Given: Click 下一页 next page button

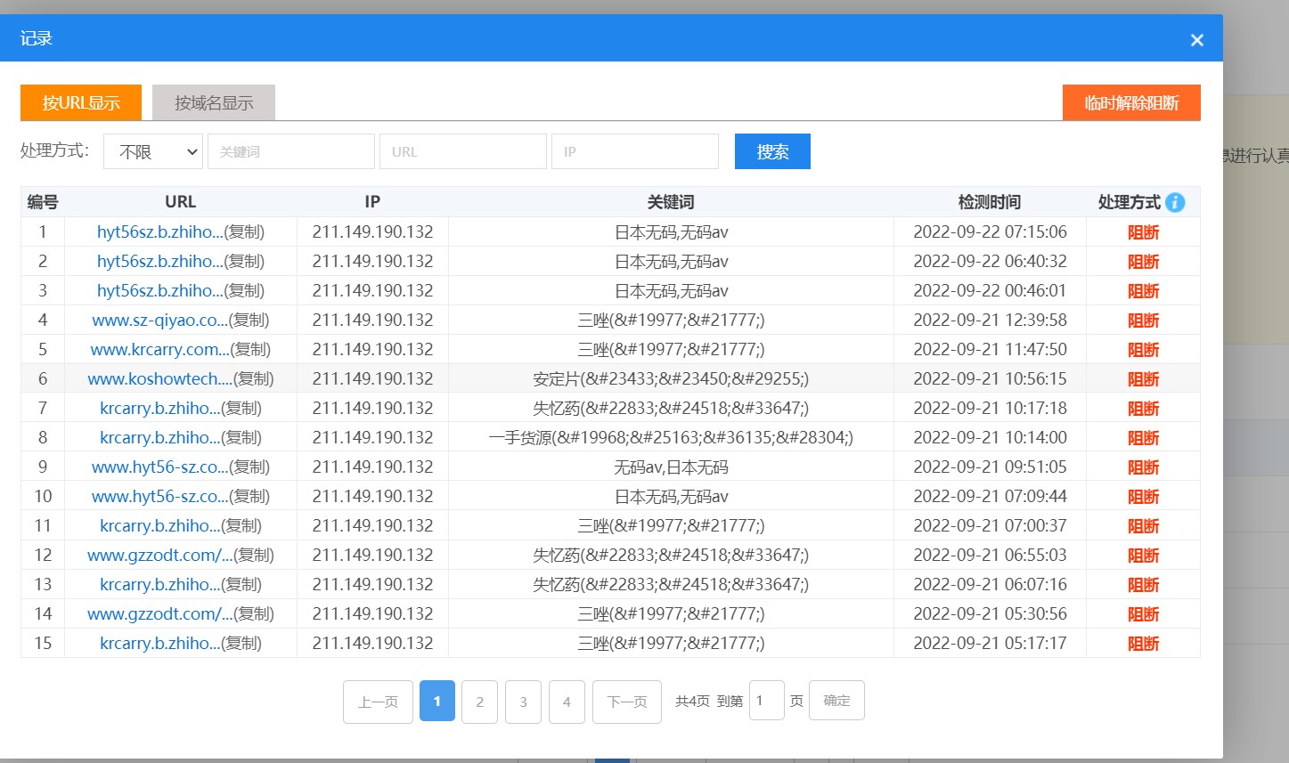Looking at the screenshot, I should (626, 702).
